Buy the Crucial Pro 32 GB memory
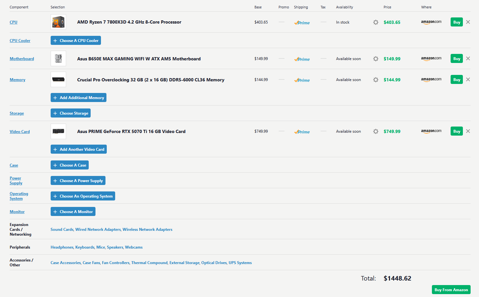The width and height of the screenshot is (479, 297). coord(457,79)
